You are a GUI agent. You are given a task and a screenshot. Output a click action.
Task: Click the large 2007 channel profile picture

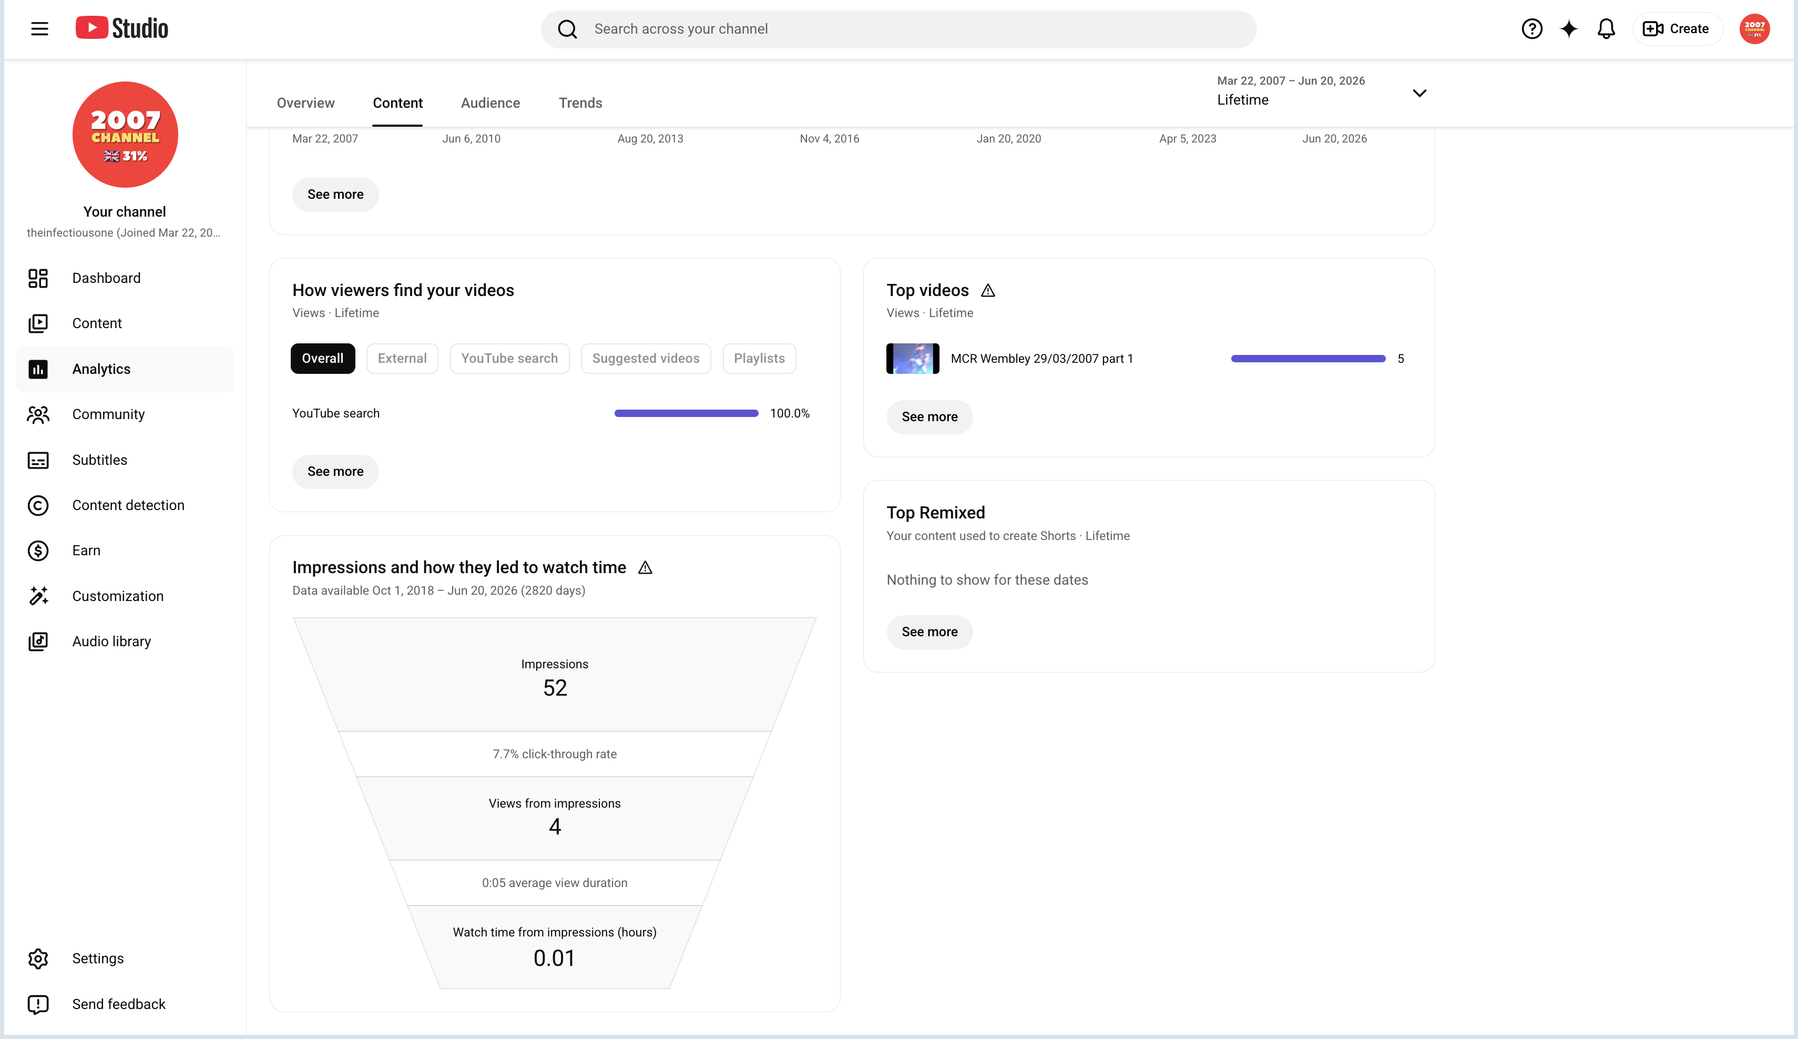pyautogui.click(x=125, y=134)
